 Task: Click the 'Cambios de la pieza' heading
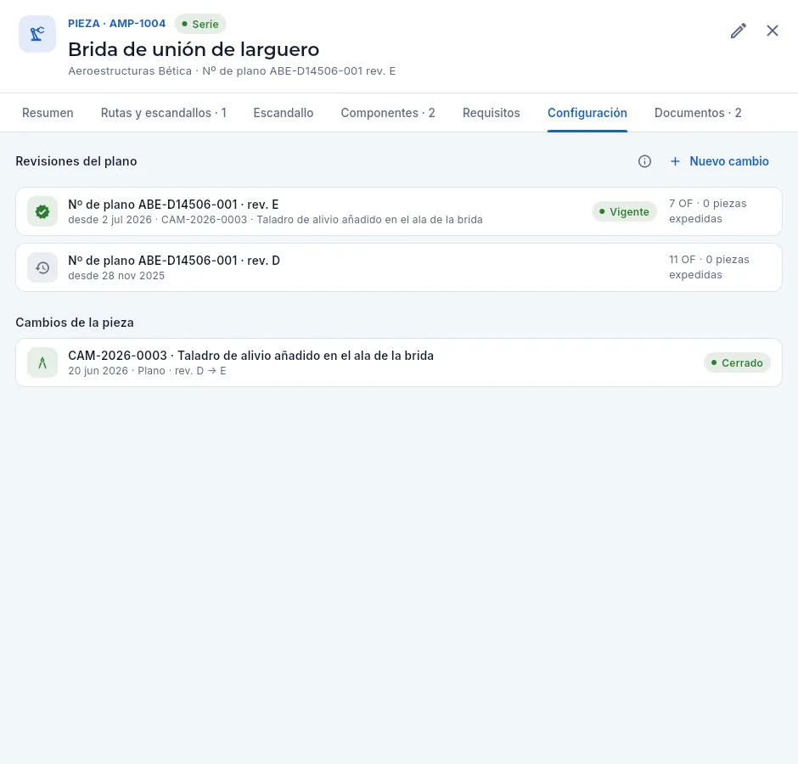(75, 323)
